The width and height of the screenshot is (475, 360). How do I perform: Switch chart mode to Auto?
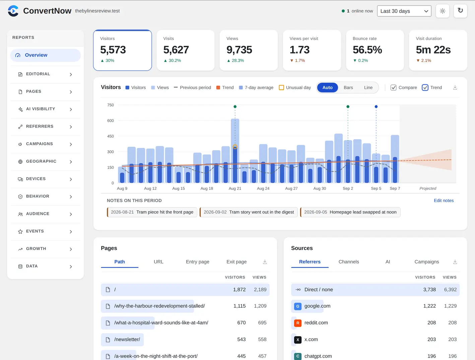point(327,88)
